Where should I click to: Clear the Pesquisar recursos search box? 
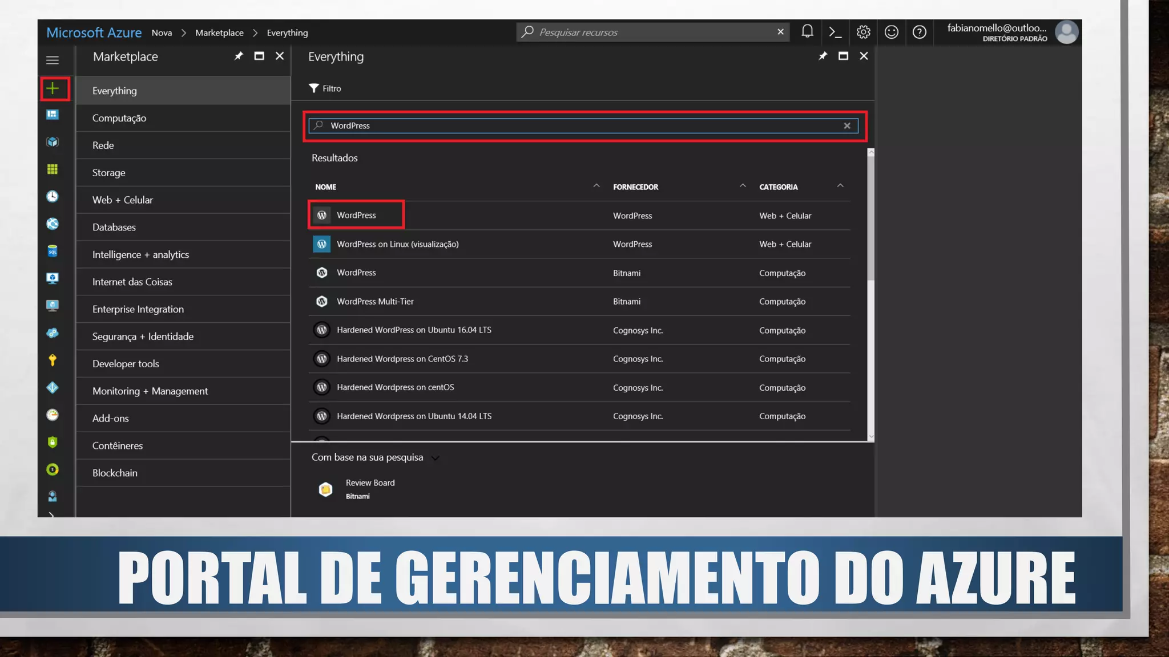[780, 32]
